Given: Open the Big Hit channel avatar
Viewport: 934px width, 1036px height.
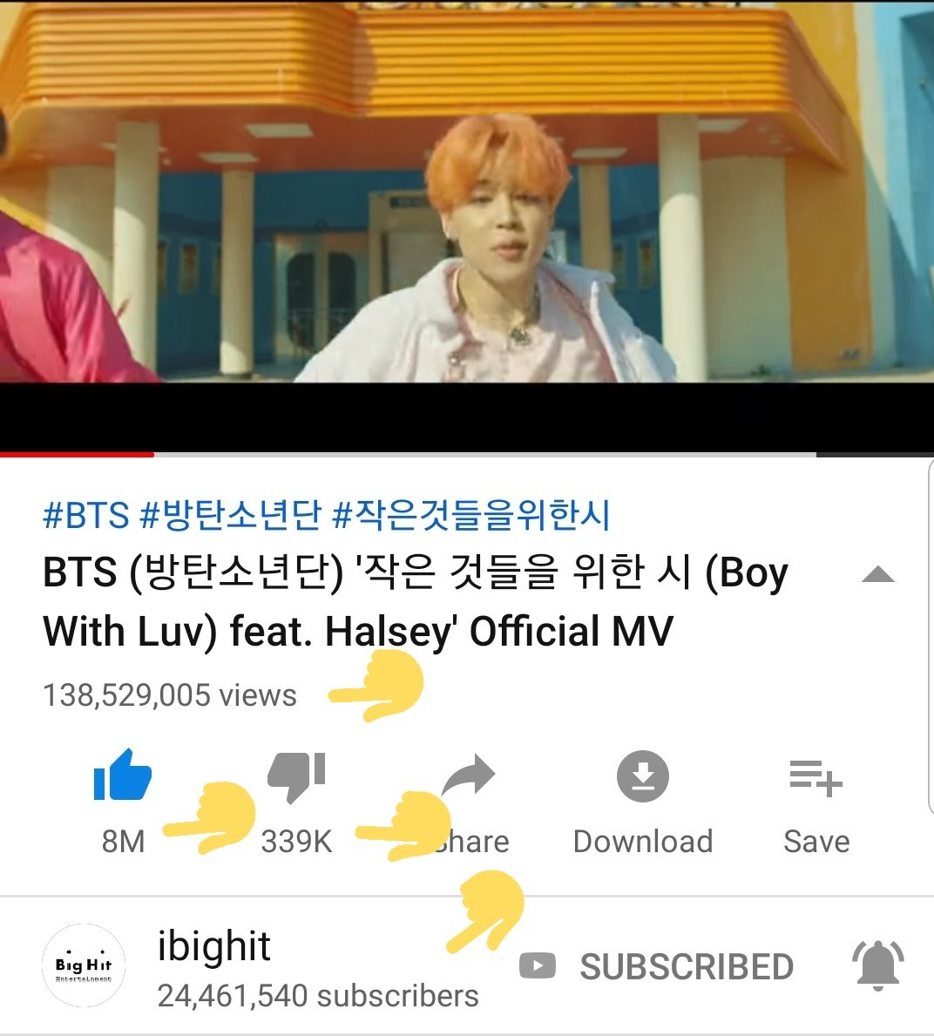Looking at the screenshot, I should coord(84,965).
